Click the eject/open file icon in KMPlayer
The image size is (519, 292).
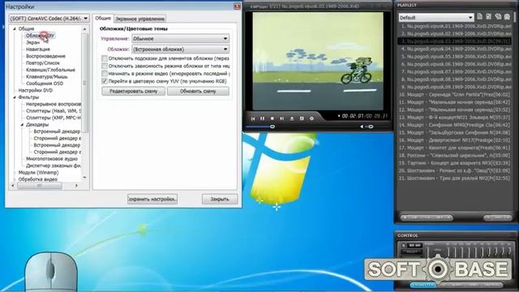pyautogui.click(x=292, y=118)
